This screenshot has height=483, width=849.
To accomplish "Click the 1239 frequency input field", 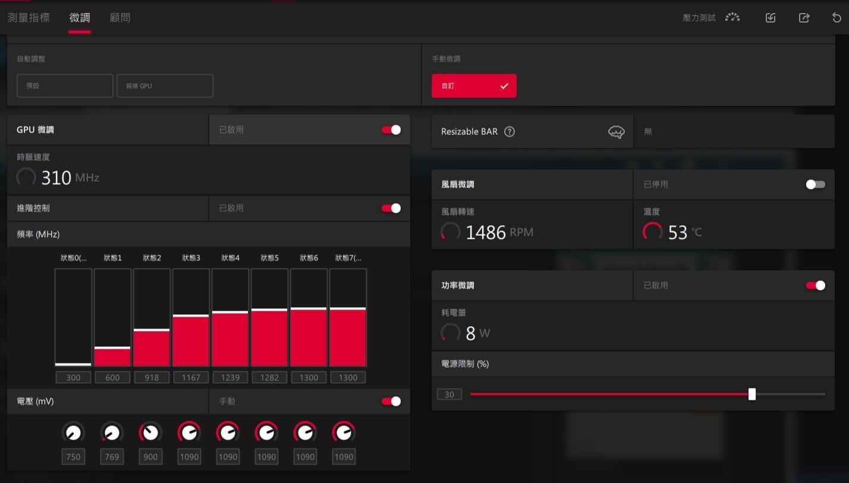I will pos(230,377).
